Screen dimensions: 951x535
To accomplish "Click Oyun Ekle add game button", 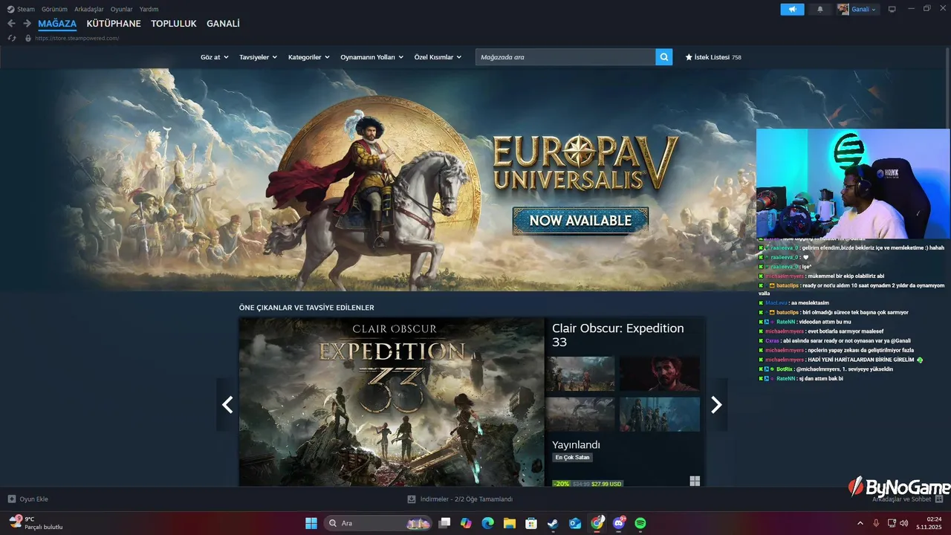I will [28, 499].
